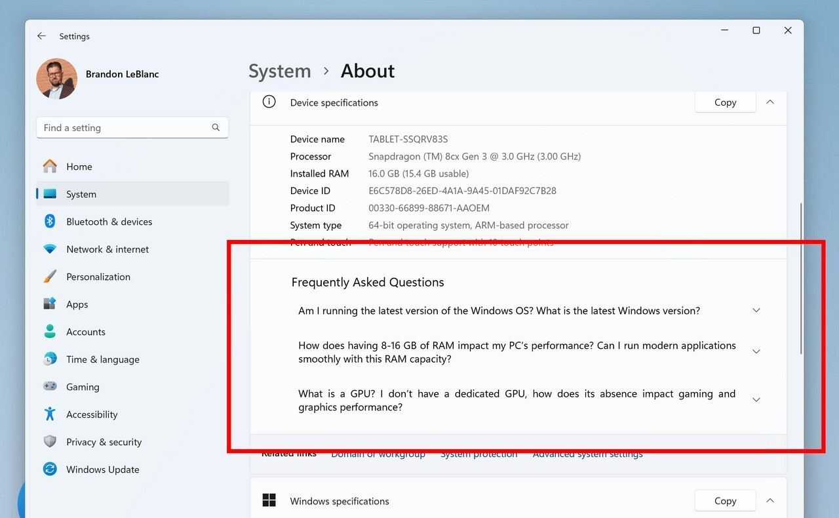The width and height of the screenshot is (839, 518).
Task: Open Time & language menu item
Action: click(x=102, y=359)
